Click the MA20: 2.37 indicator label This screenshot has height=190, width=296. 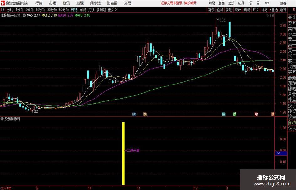pos(65,15)
